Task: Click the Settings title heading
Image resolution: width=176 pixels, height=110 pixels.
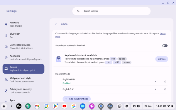Action: pos(11,11)
